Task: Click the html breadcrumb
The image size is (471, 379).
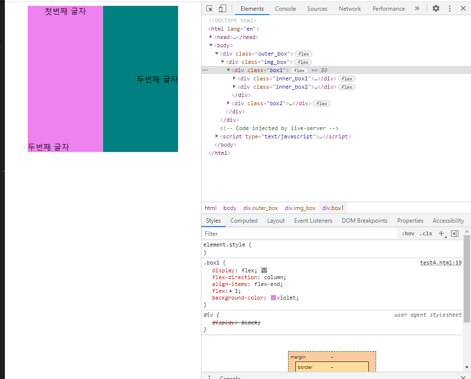Action: pos(211,208)
